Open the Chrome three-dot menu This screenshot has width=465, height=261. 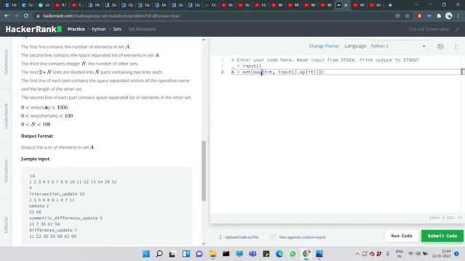[458, 16]
